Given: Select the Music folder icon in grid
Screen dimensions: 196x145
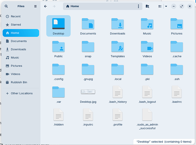Looking at the screenshot, I should (147, 24).
